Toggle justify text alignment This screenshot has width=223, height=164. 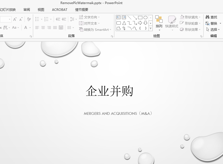click(55, 27)
